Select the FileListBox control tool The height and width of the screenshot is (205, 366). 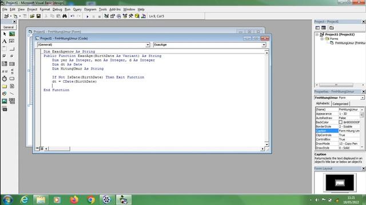click(x=12, y=86)
